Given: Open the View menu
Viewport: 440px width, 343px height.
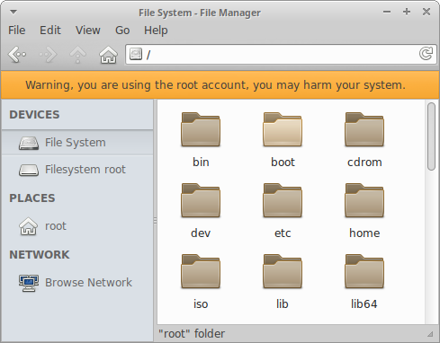Looking at the screenshot, I should point(88,31).
